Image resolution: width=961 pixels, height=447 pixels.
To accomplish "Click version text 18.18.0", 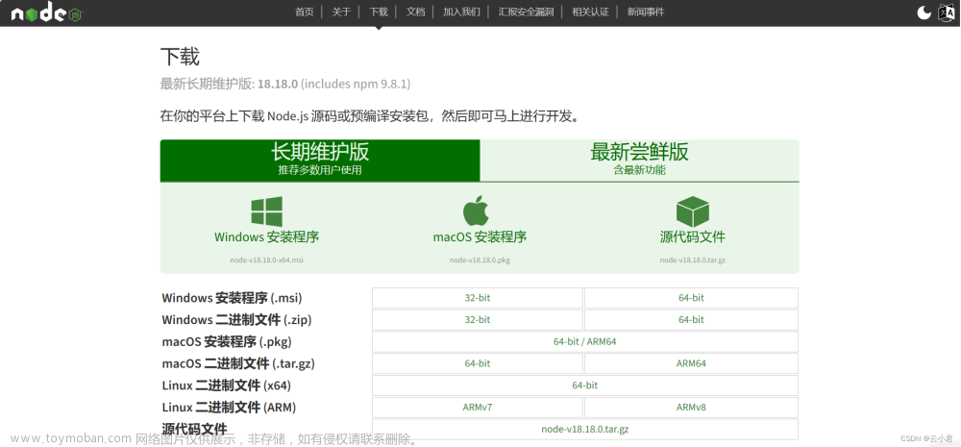I will coord(278,84).
